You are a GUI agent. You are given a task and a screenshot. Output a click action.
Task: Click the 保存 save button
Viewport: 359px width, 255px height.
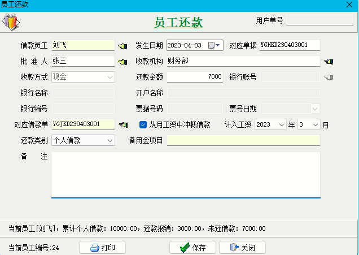[x=192, y=248]
